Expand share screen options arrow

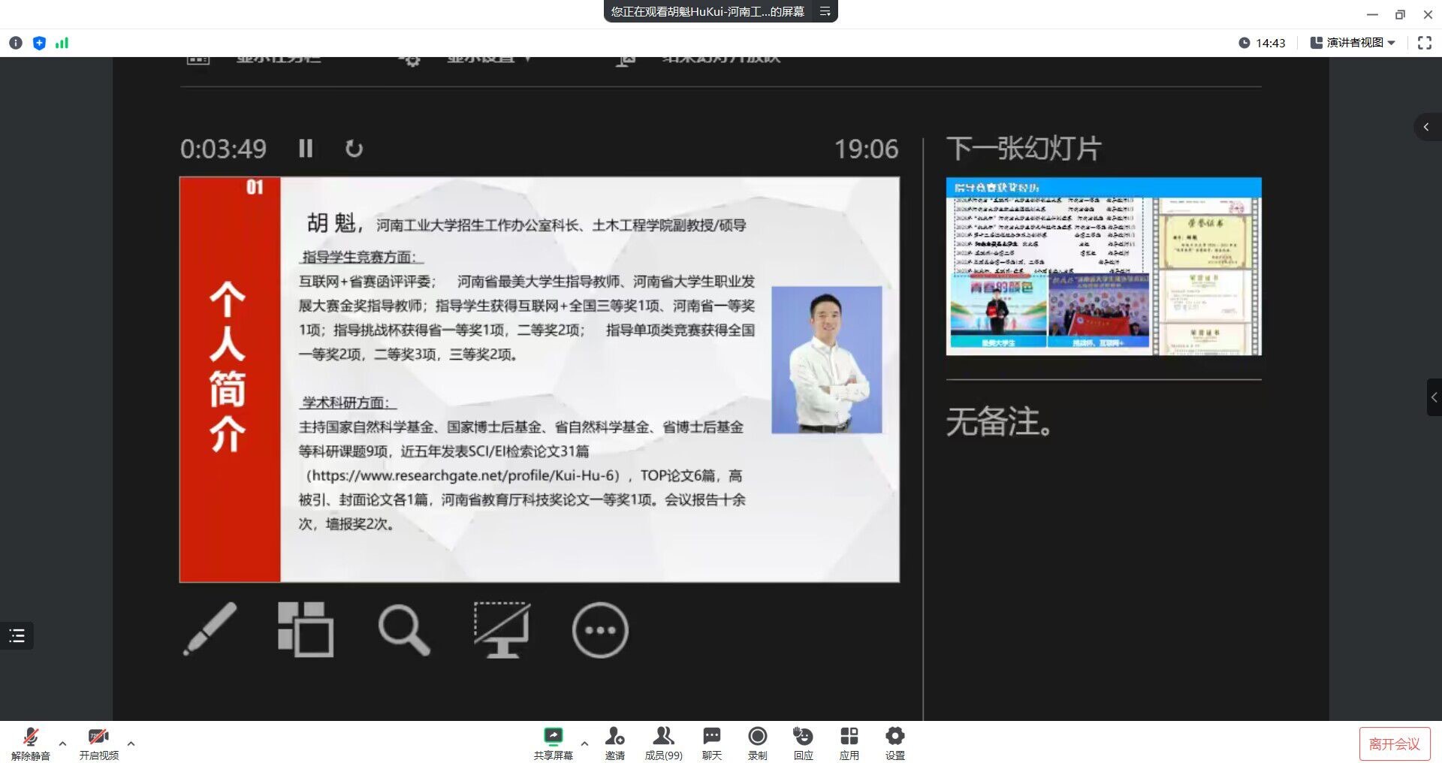pos(584,743)
